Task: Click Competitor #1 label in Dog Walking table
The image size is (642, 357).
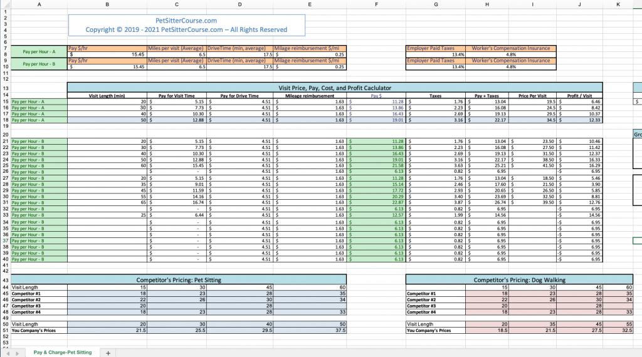Action: click(x=421, y=293)
